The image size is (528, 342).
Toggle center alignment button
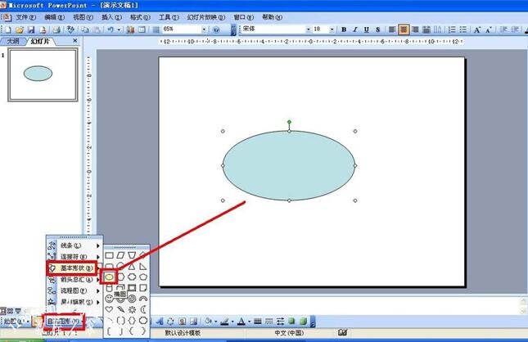(404, 29)
